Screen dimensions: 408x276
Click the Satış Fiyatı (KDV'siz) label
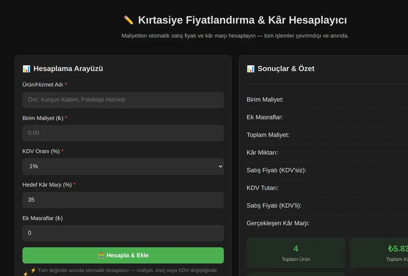pyautogui.click(x=276, y=171)
